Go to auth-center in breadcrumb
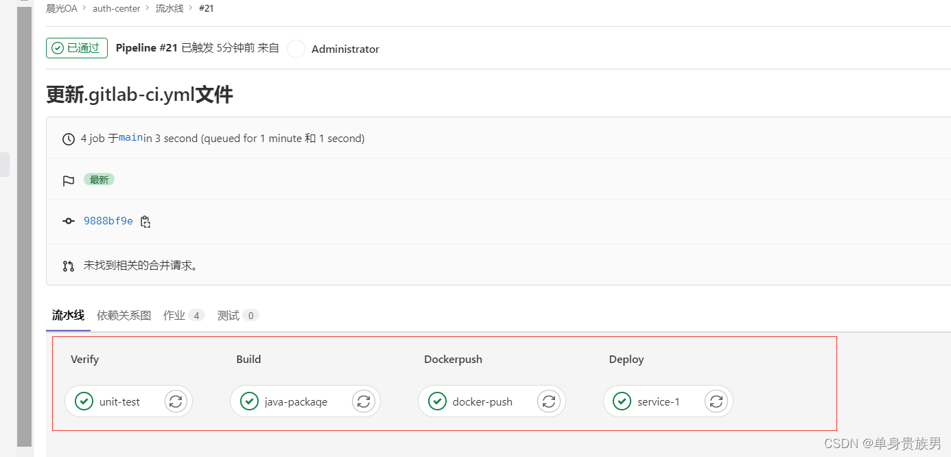Viewport: 951px width, 457px height. (117, 8)
